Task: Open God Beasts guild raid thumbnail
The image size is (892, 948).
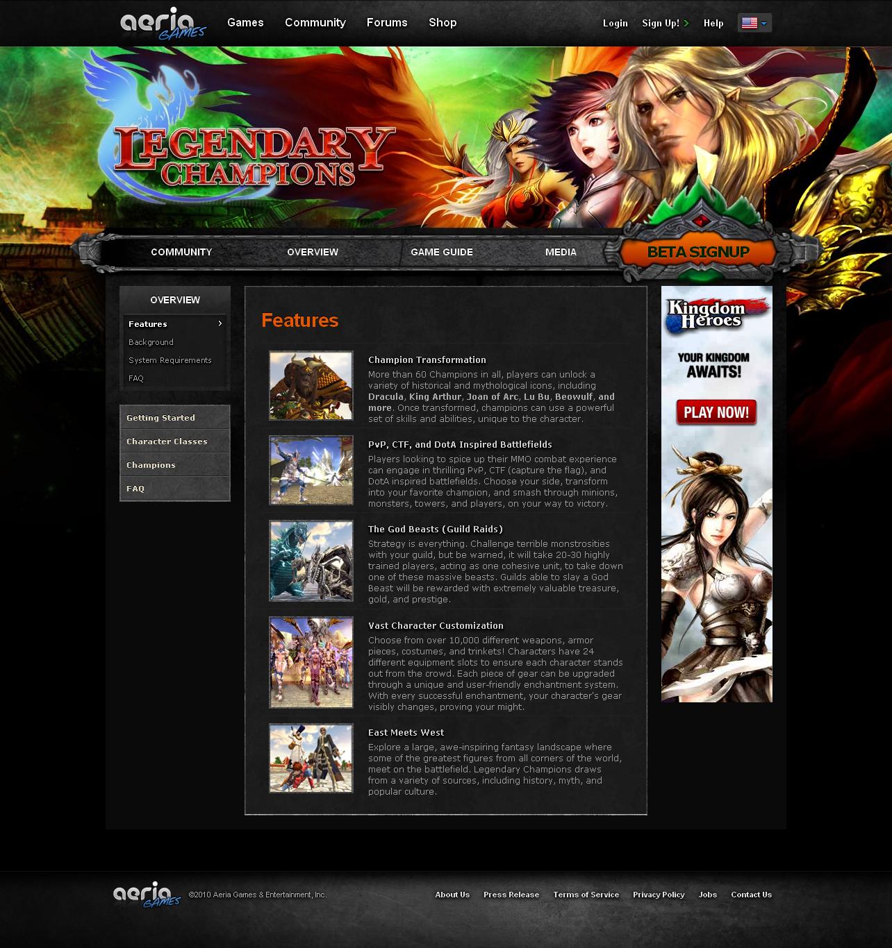Action: pos(311,561)
